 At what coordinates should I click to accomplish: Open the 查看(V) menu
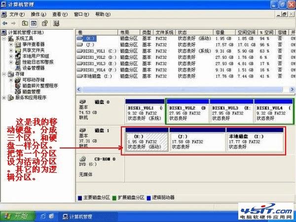(60, 14)
